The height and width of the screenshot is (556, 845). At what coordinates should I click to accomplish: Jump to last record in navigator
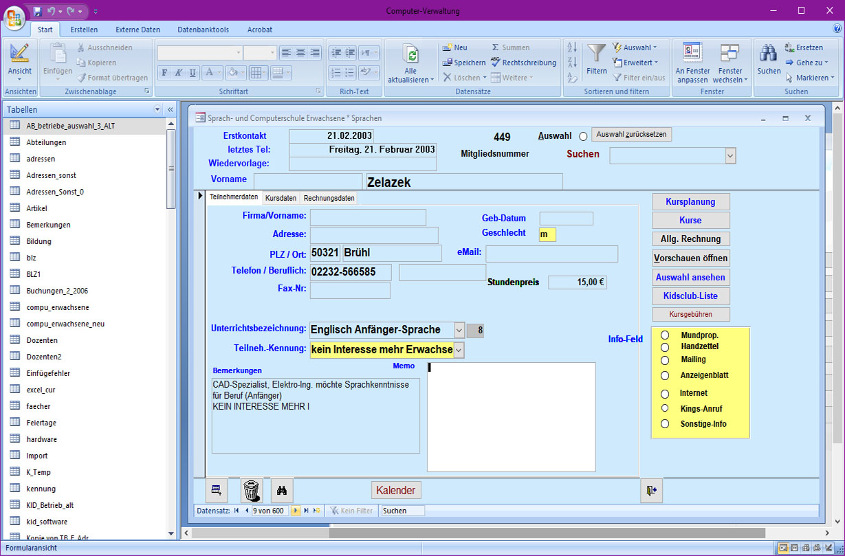pyautogui.click(x=306, y=511)
